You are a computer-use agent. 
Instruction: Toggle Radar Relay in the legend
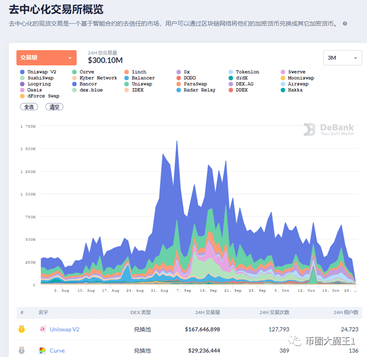(196, 90)
